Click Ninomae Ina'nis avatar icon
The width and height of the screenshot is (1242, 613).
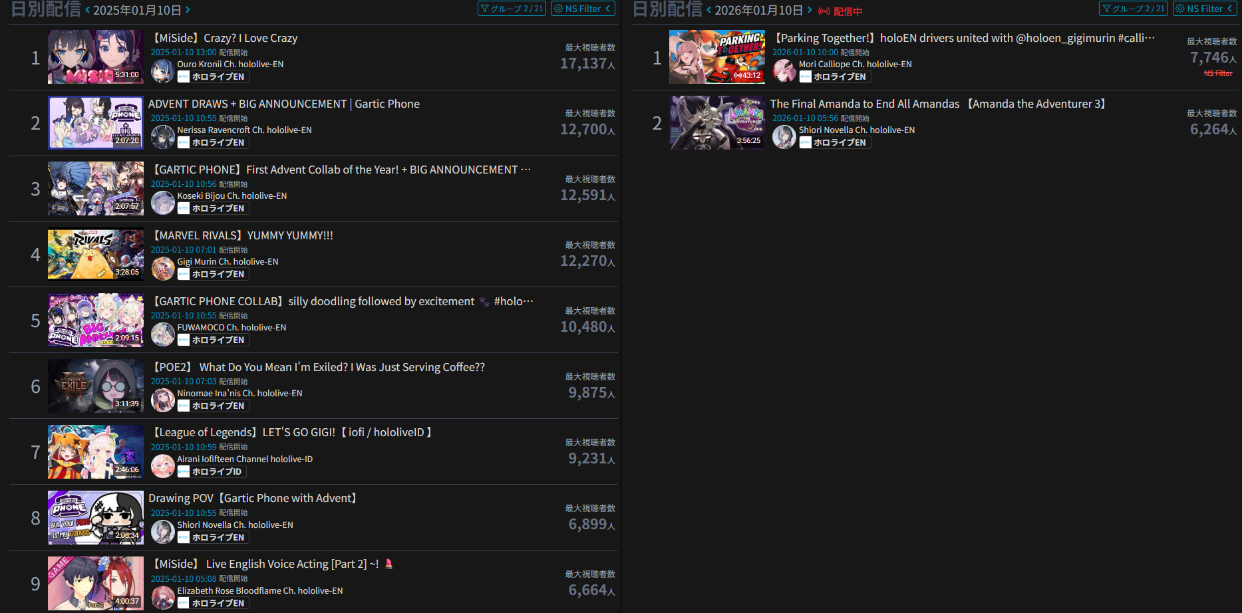[162, 400]
